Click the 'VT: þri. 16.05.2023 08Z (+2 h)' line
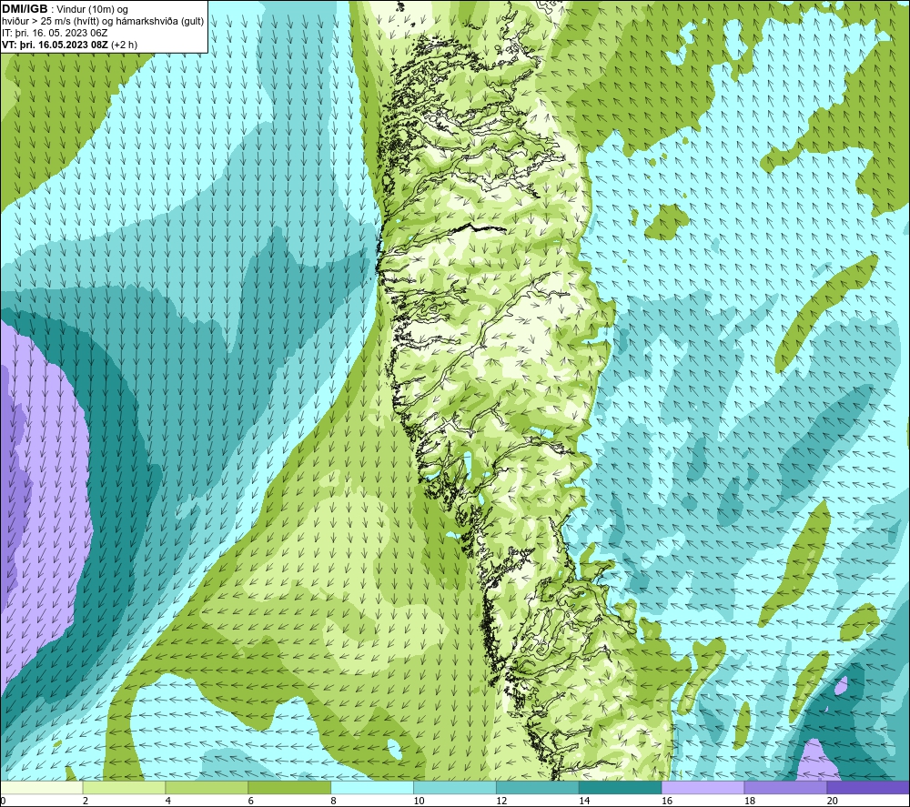This screenshot has width=910, height=807. click(70, 45)
